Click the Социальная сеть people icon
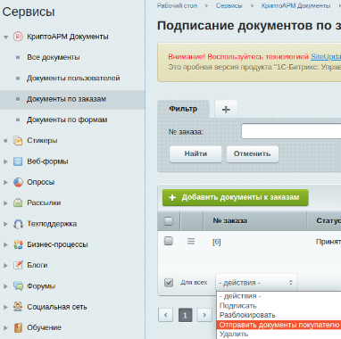Image resolution: width=341 pixels, height=339 pixels. [18, 307]
